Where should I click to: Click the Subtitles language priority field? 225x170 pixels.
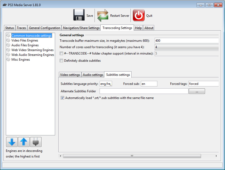[x=106, y=84]
